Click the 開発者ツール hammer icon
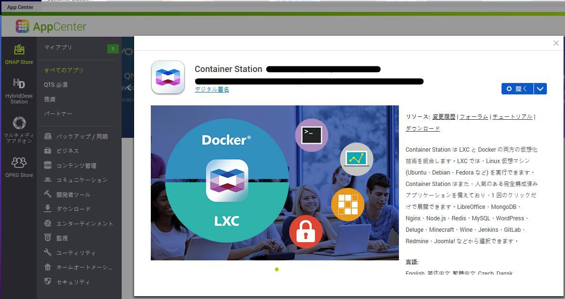 click(x=48, y=194)
